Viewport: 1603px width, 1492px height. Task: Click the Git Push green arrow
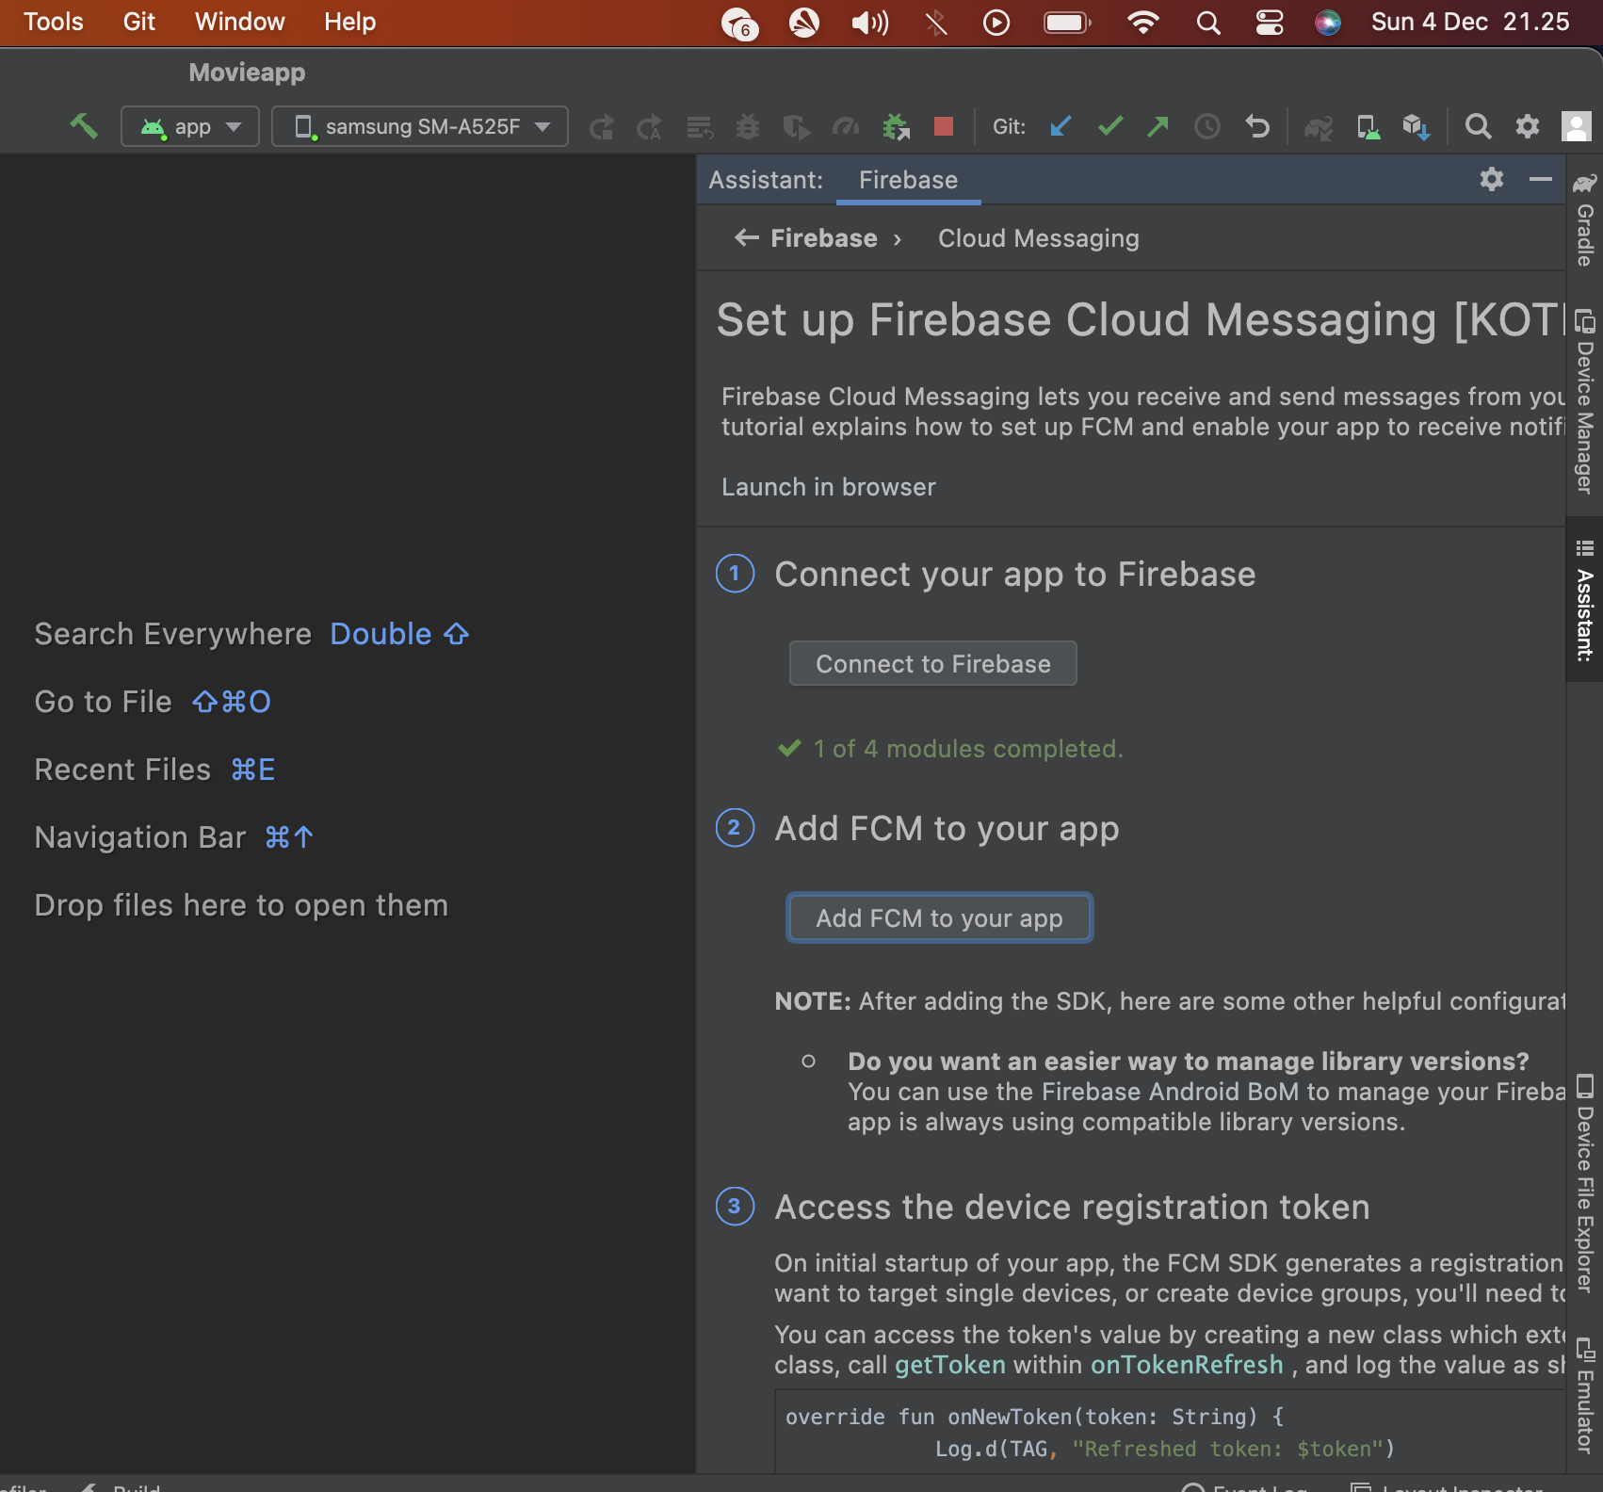(x=1158, y=126)
